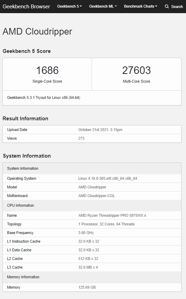This screenshot has width=186, height=299.
Task: Click the Geekbench 5.3.1 Tryout version text
Action: pyautogui.click(x=44, y=97)
